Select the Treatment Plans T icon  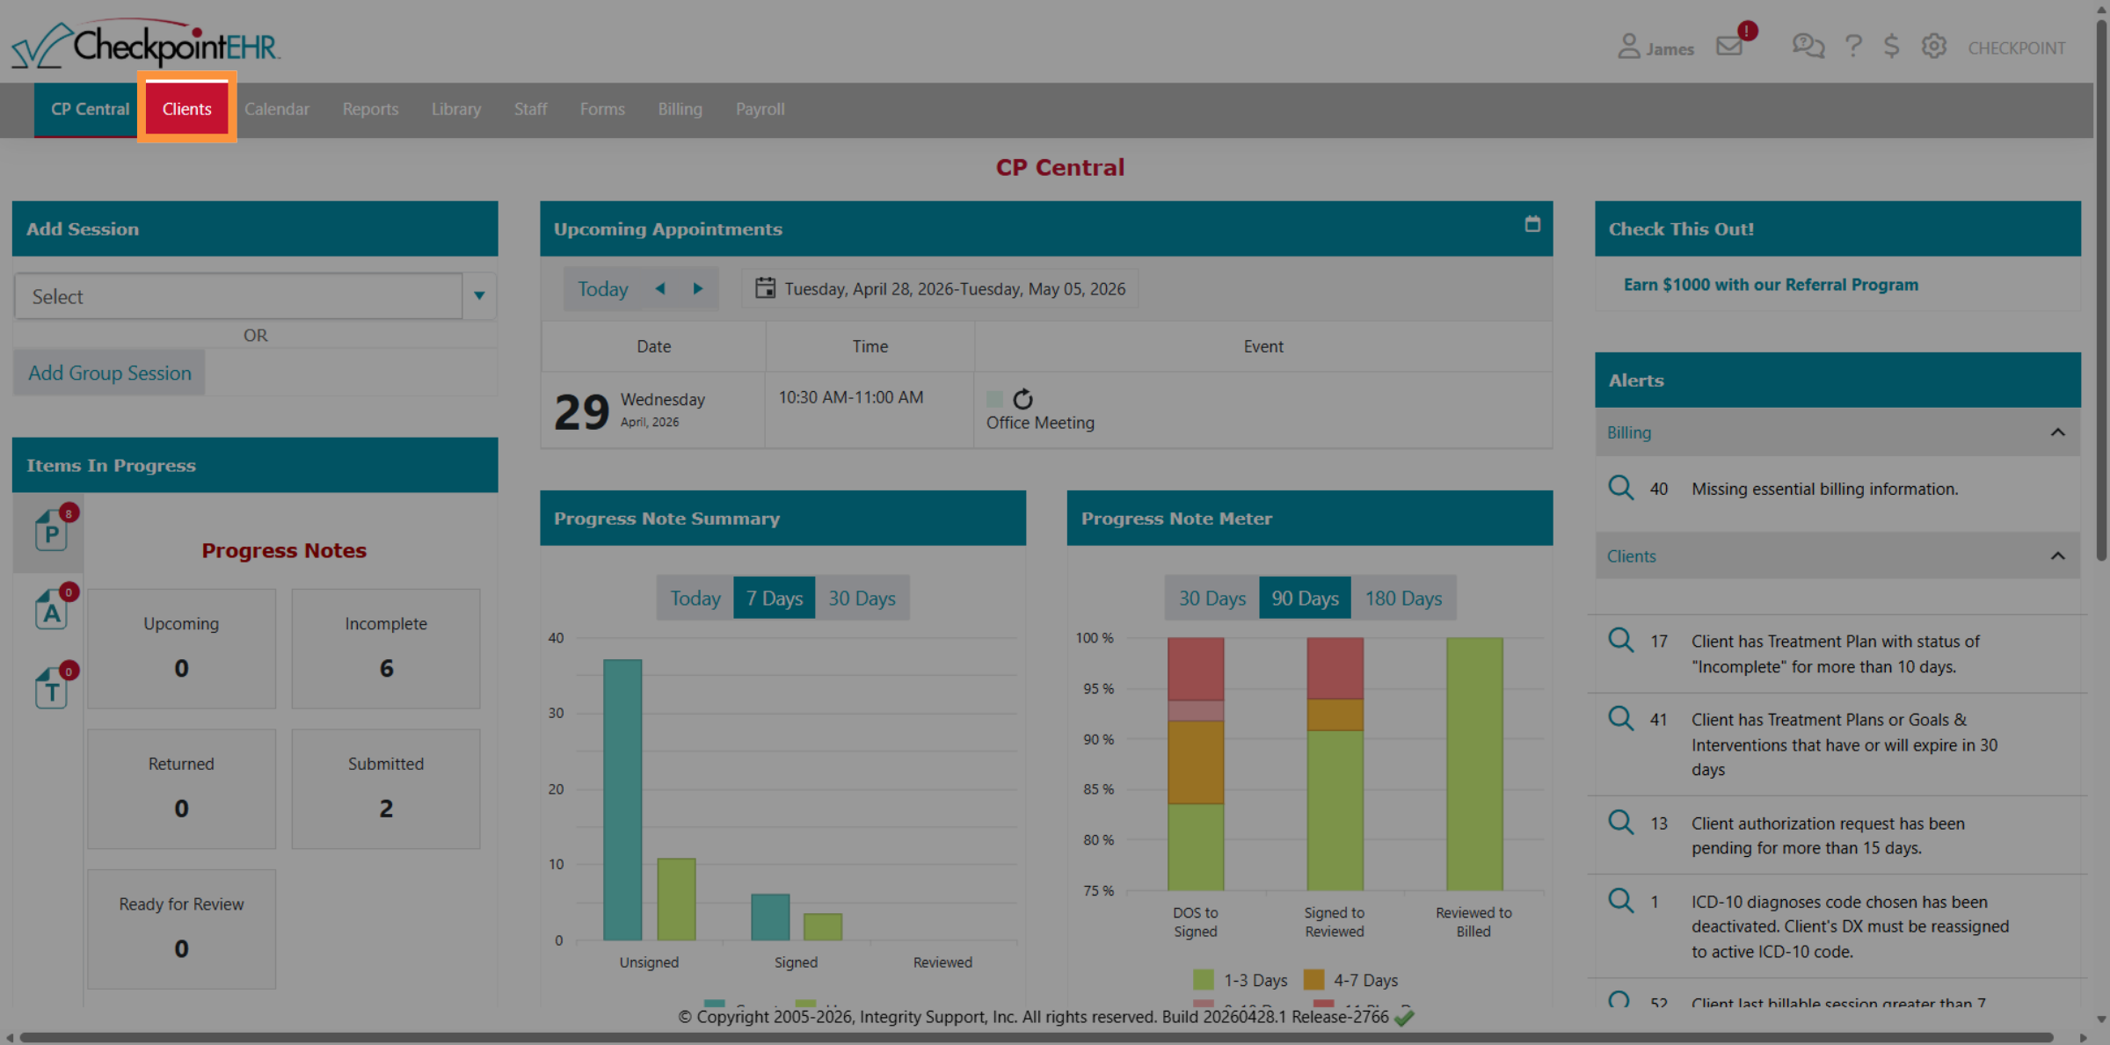click(51, 690)
